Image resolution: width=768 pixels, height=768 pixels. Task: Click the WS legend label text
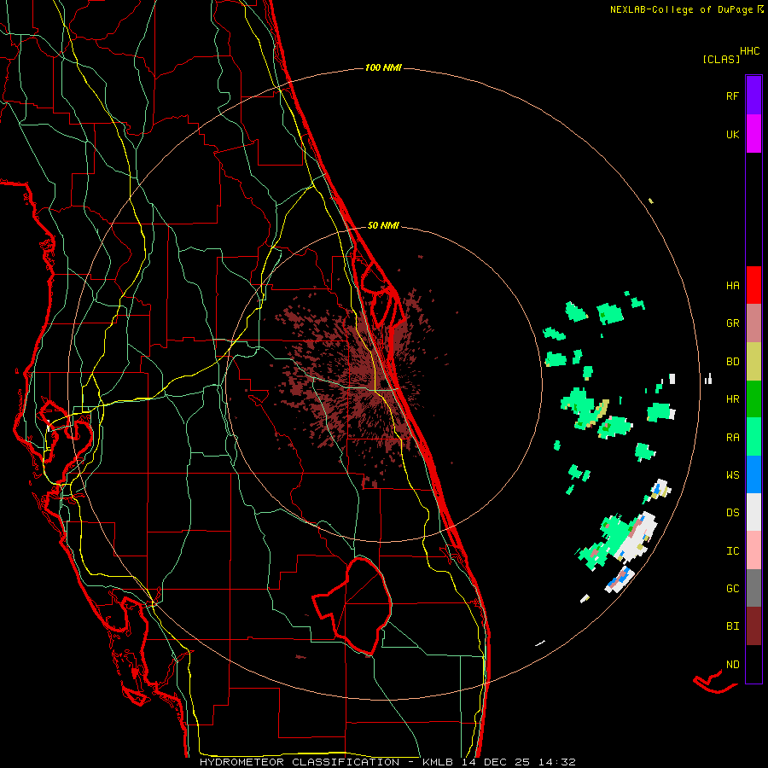(x=732, y=475)
